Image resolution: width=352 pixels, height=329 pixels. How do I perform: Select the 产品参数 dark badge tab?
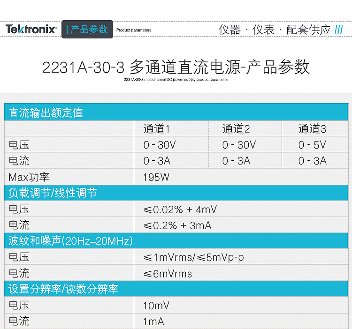(87, 30)
